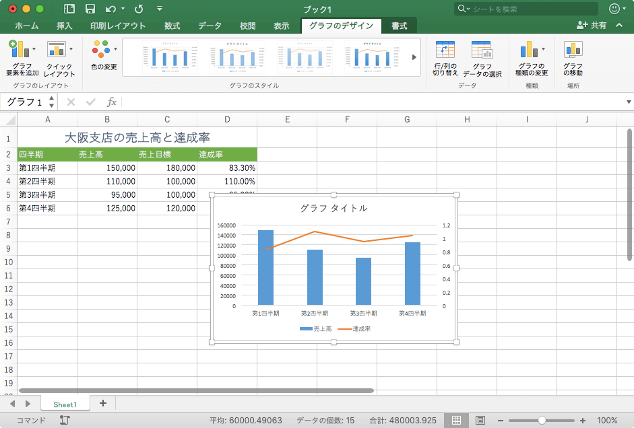Click the 共有 share button

(591, 25)
